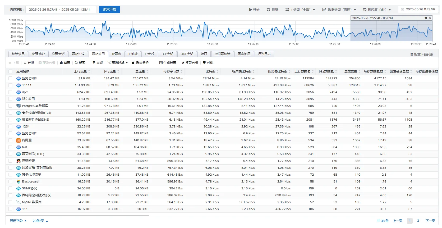
Task: Click 下一页 next page link
Action: coord(430,221)
